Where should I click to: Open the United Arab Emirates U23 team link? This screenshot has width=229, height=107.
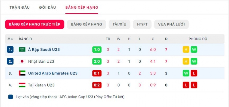53,73
